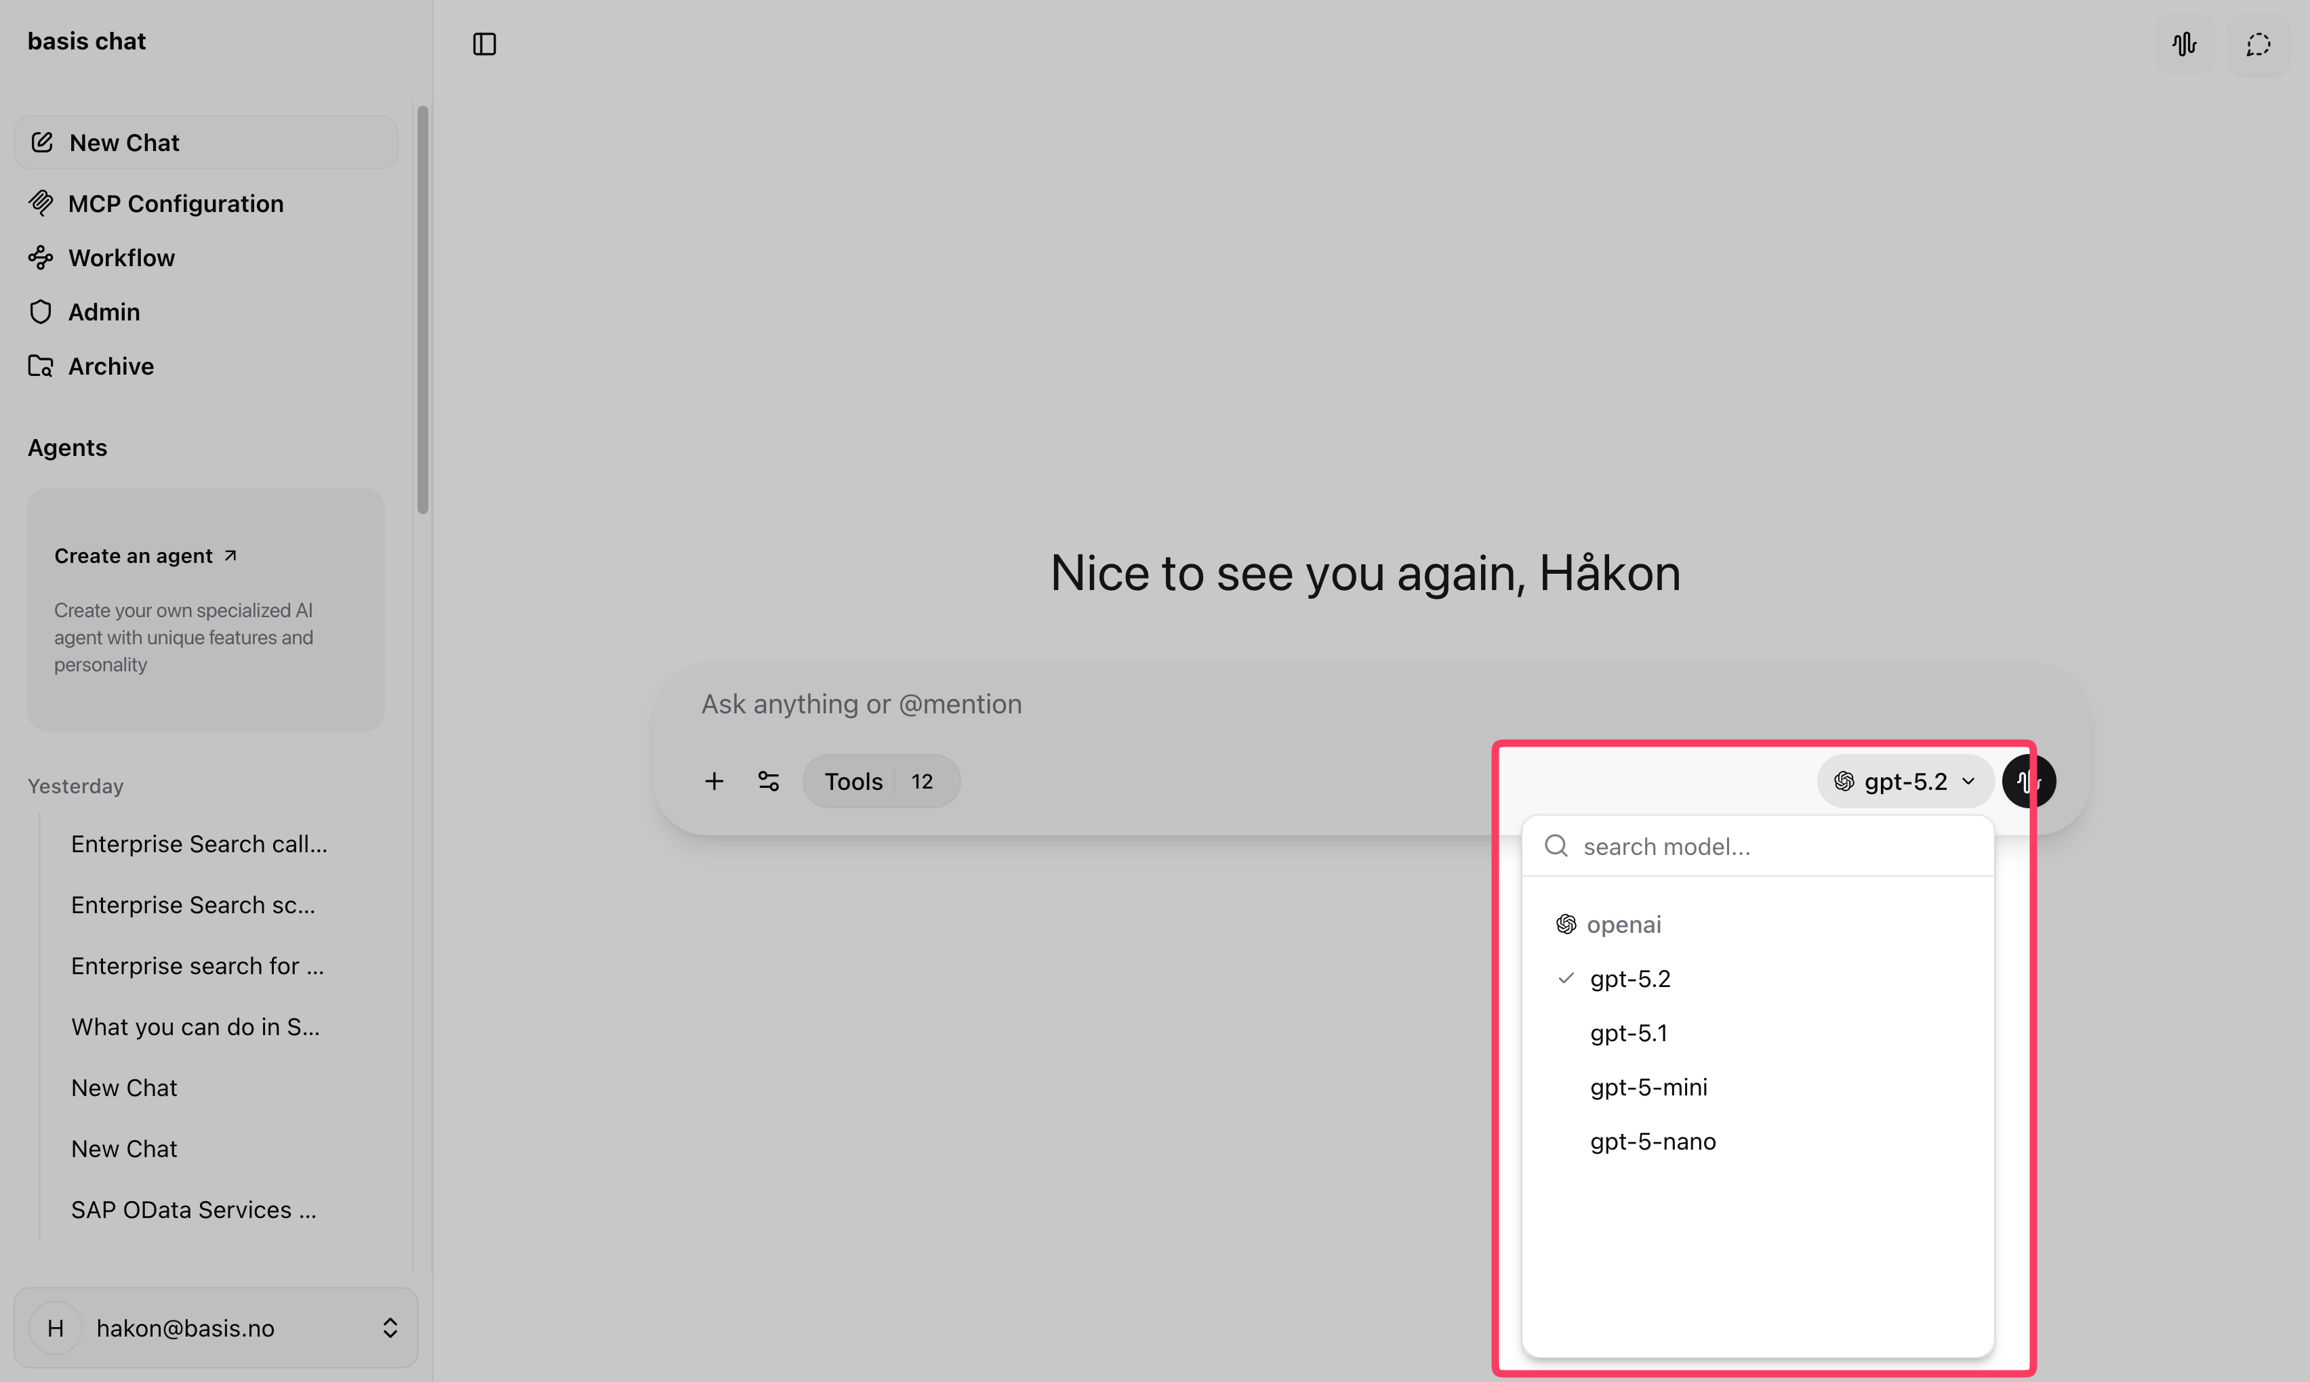Click the temporary chat dashed bubble icon
Image resolution: width=2310 pixels, height=1382 pixels.
[x=2258, y=44]
